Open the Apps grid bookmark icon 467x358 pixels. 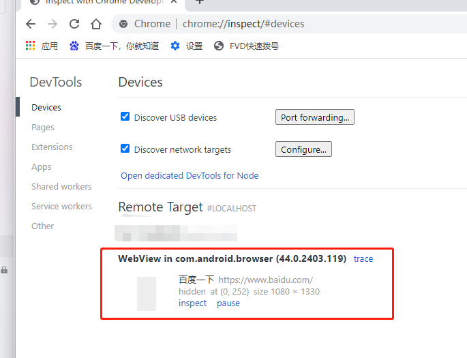(x=31, y=46)
